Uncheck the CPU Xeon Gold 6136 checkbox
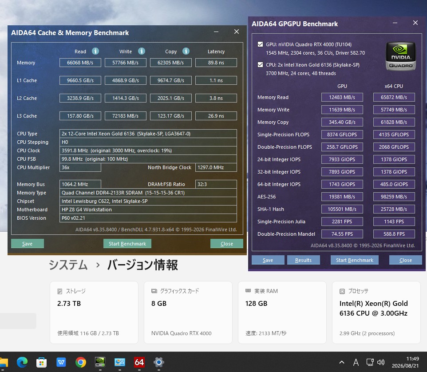Viewport: 427px width, 372px height. [x=261, y=64]
